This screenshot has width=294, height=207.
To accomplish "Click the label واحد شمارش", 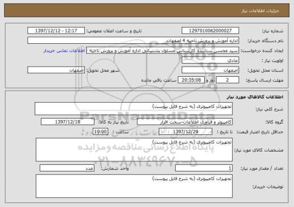I will pos(115,168).
